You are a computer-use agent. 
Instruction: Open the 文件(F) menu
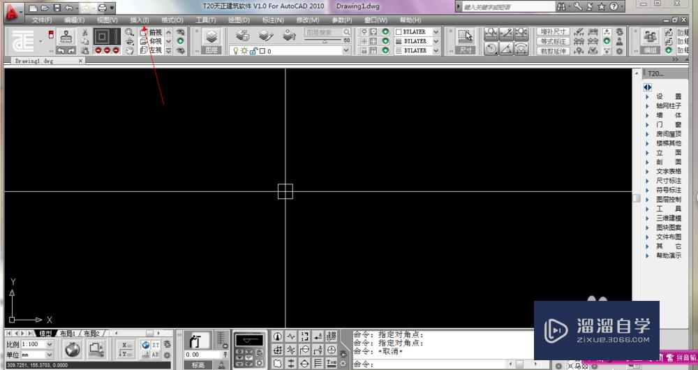coord(42,20)
